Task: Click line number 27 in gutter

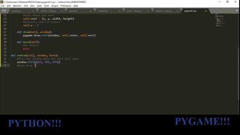Action: pos(5,32)
